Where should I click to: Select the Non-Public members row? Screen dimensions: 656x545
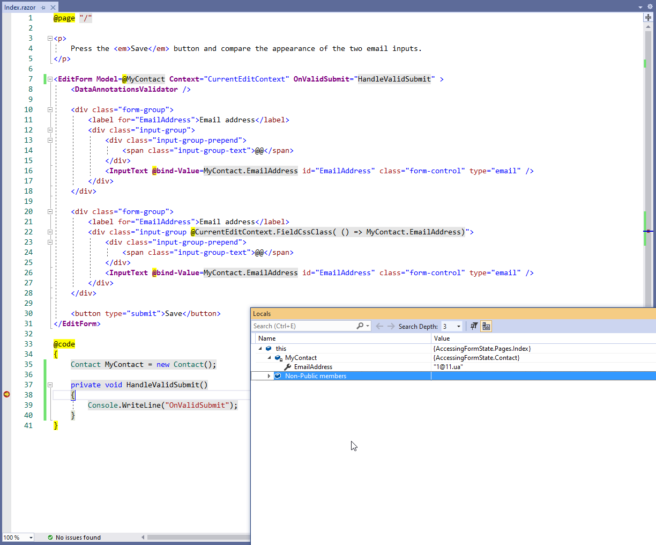pos(453,376)
